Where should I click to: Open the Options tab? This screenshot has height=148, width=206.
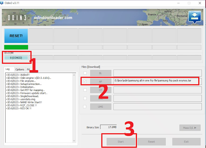coord(20,70)
